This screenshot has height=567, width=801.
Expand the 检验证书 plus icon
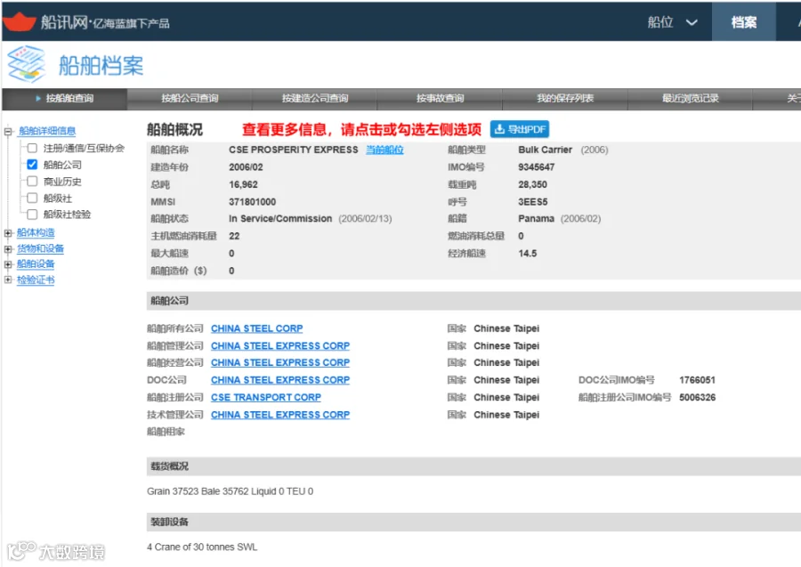point(8,279)
